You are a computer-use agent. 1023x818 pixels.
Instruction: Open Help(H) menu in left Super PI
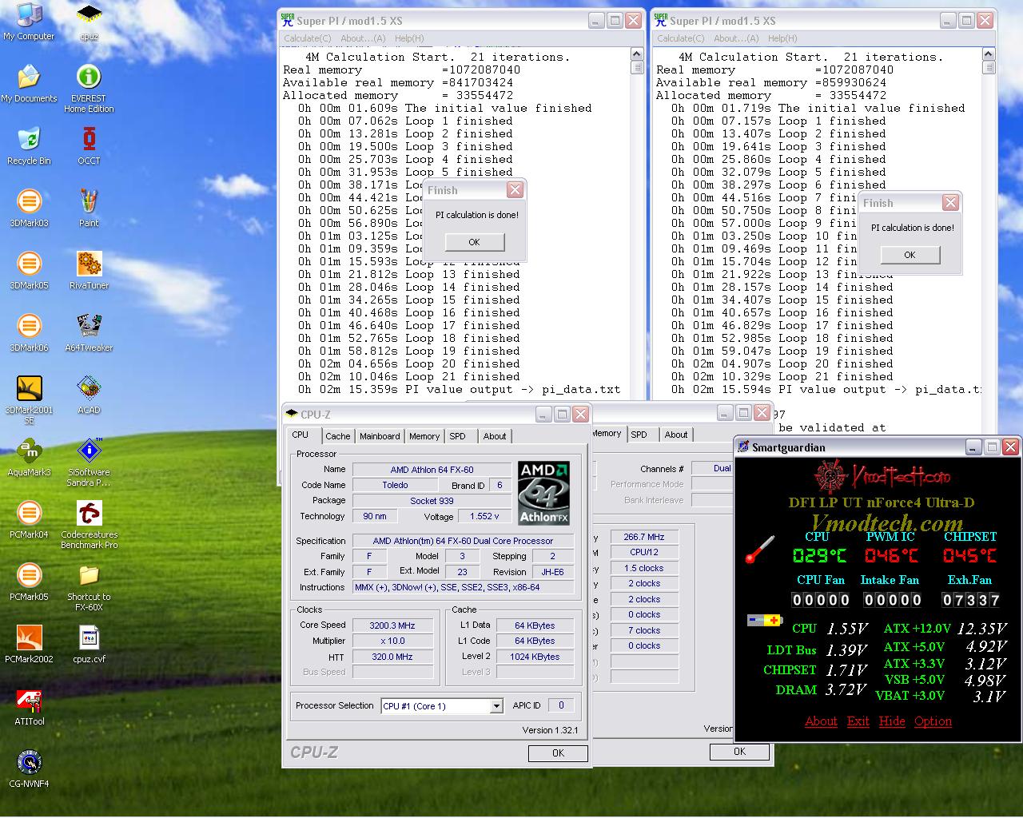pos(409,38)
